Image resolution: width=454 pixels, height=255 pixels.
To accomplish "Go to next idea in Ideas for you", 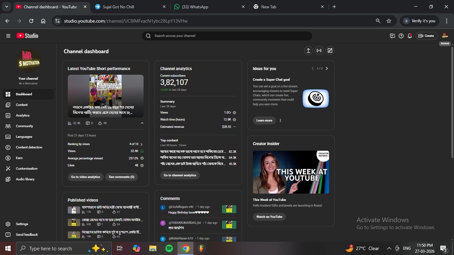I will click(327, 69).
